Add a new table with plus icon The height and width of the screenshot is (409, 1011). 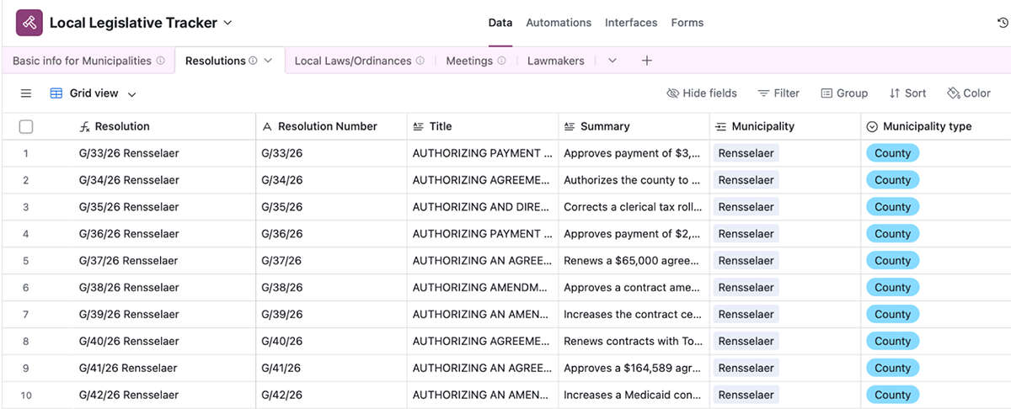pyautogui.click(x=646, y=61)
